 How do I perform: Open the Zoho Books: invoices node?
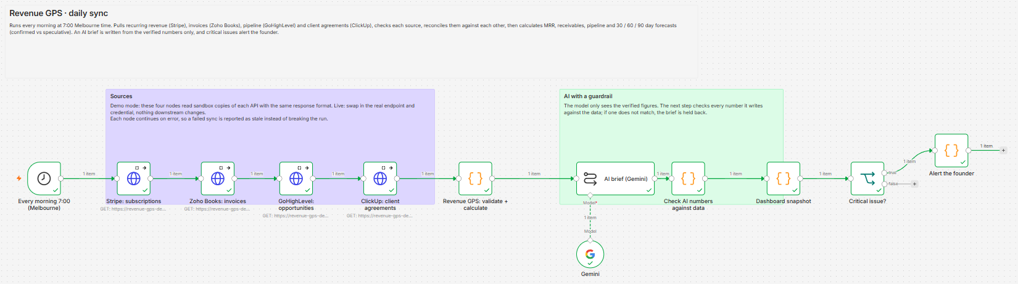[218, 178]
